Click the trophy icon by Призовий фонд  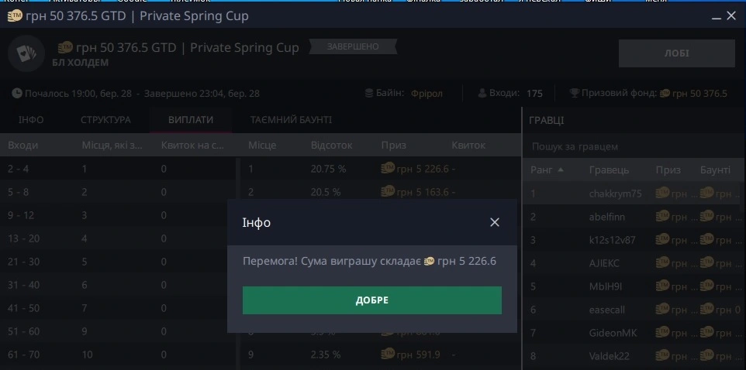(574, 94)
